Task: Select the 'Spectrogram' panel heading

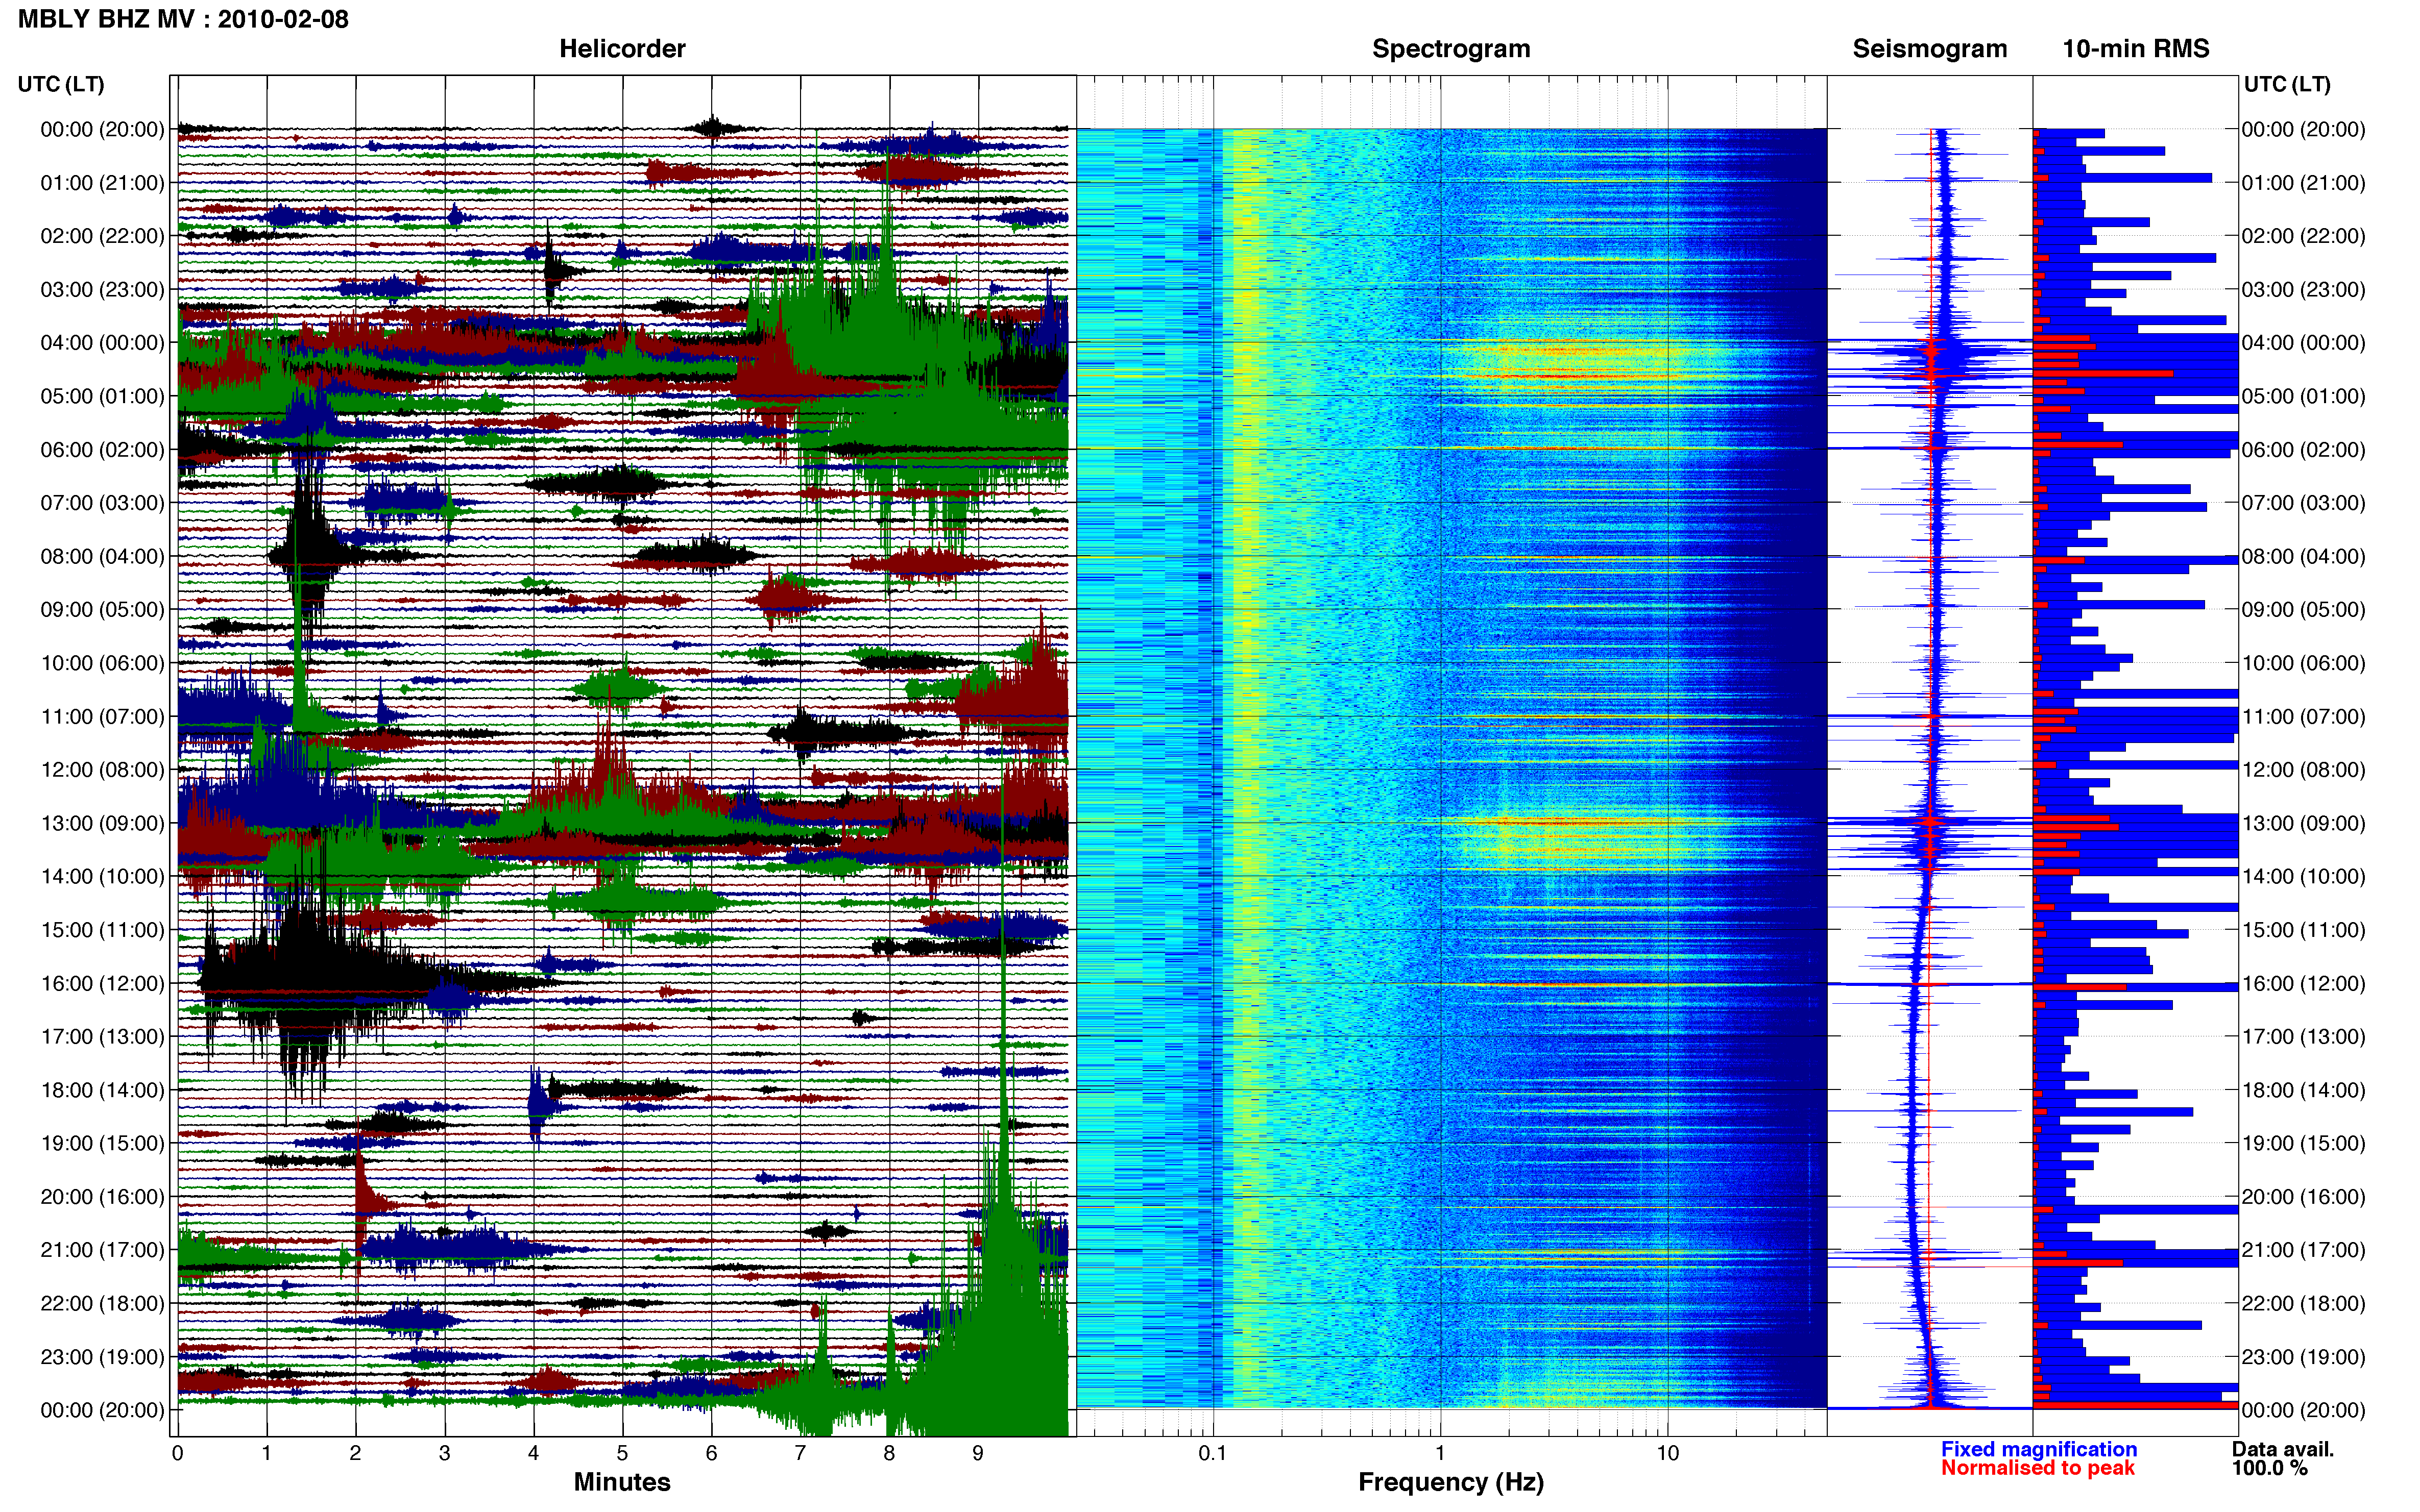Action: (1450, 48)
